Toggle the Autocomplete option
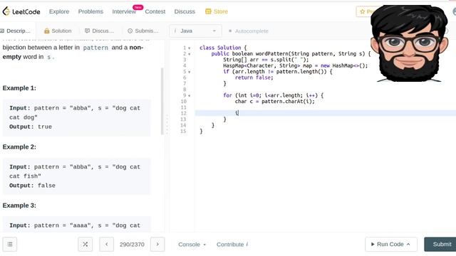Viewport: 456px width, 256px height. (x=249, y=31)
